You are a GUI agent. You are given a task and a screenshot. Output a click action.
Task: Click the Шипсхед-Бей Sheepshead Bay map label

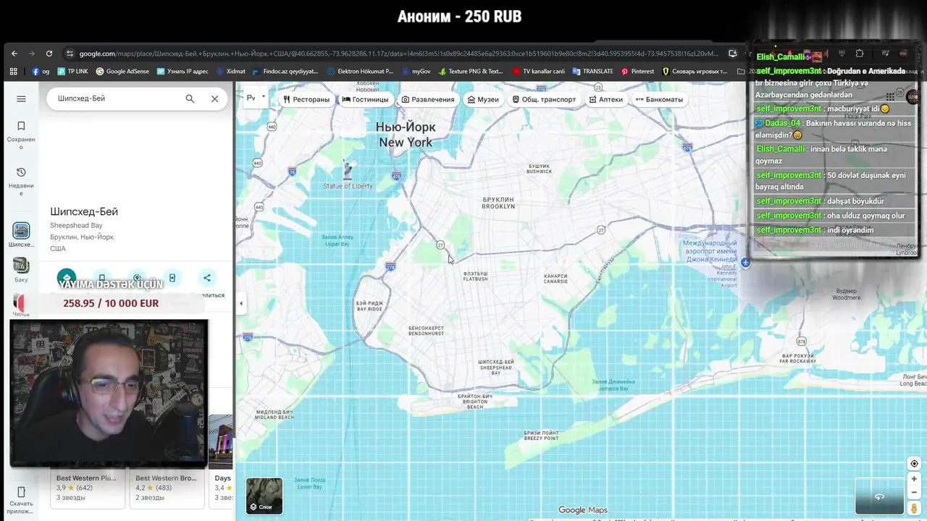coord(496,367)
